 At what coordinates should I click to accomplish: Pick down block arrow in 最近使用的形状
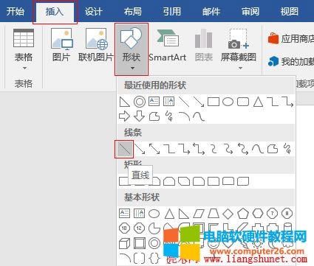[x=140, y=116]
